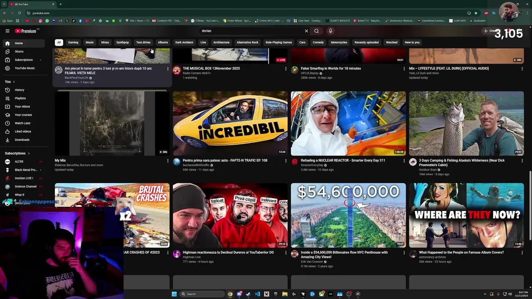This screenshot has width=532, height=299.
Task: Go to Subscriptions in the sidebar
Action: pos(24,60)
